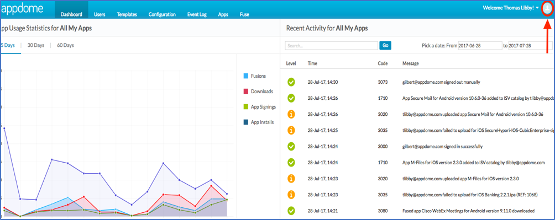Select message 'gilbert@appdome.com signed in successfully'
555x220 pixels.
[x=442, y=146]
